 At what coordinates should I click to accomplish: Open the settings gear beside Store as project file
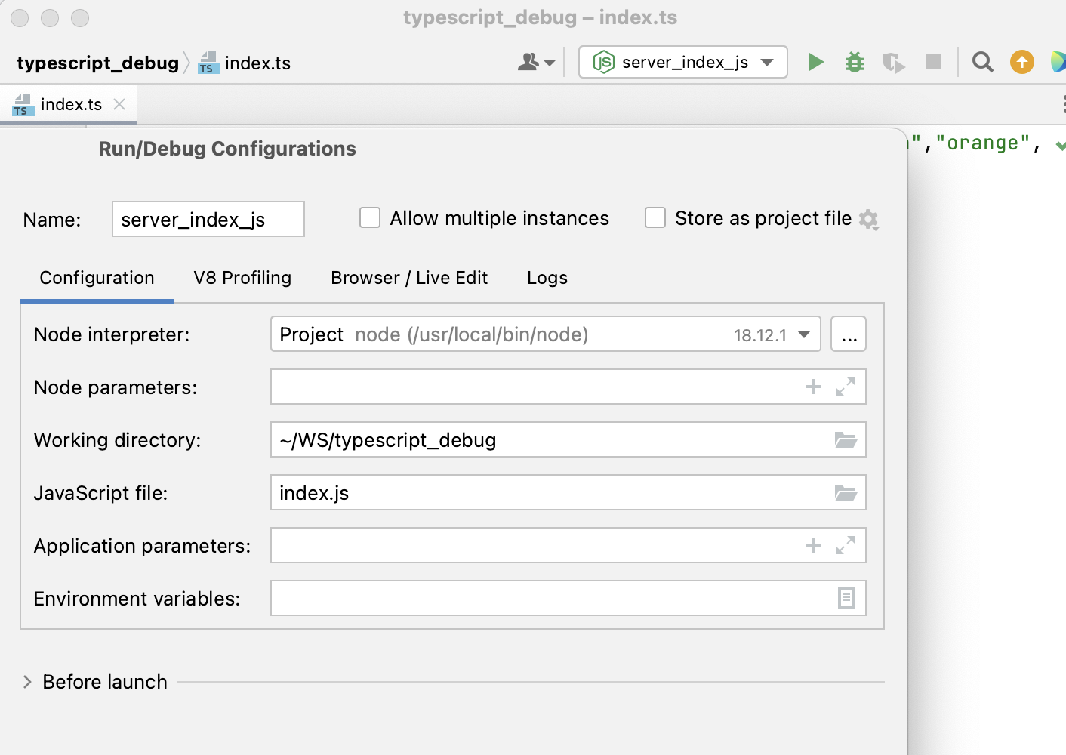tap(869, 220)
